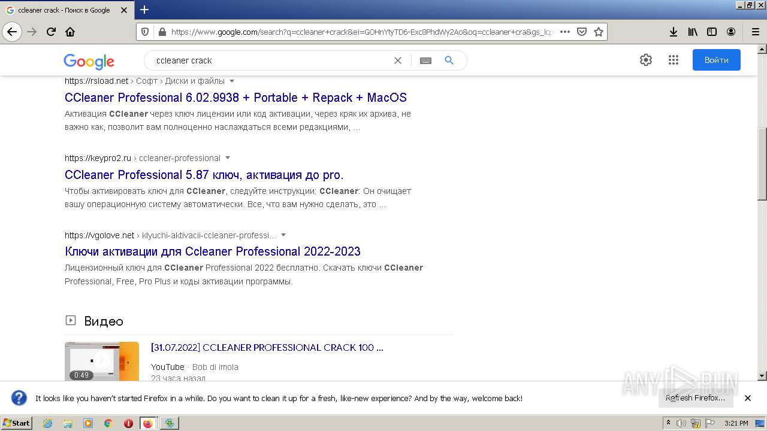Open the Windows Start menu
The height and width of the screenshot is (431, 767).
point(16,423)
